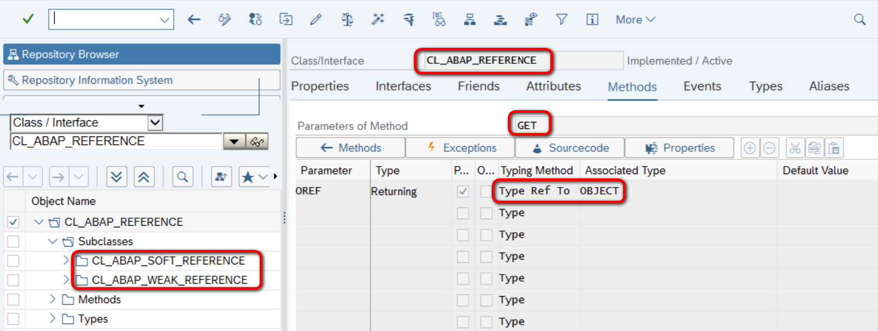Image resolution: width=878 pixels, height=331 pixels.
Task: Click the search magnifier icon at top right
Action: pyautogui.click(x=860, y=20)
